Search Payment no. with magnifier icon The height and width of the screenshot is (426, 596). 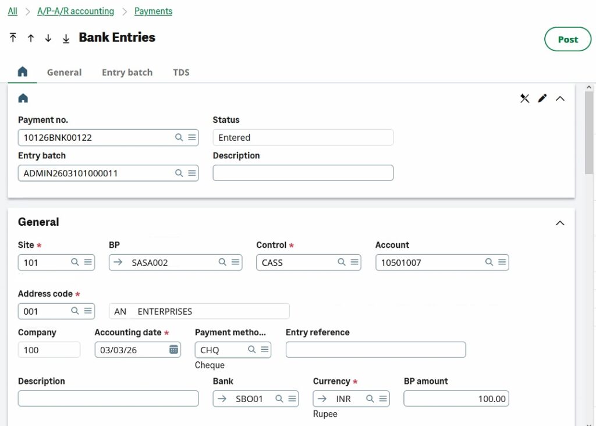179,137
